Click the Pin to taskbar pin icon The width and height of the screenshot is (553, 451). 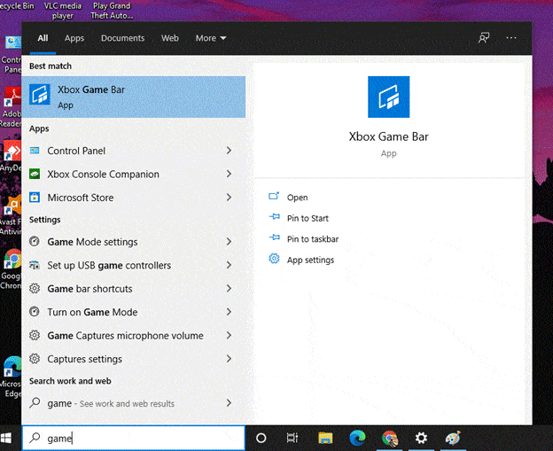tap(275, 237)
